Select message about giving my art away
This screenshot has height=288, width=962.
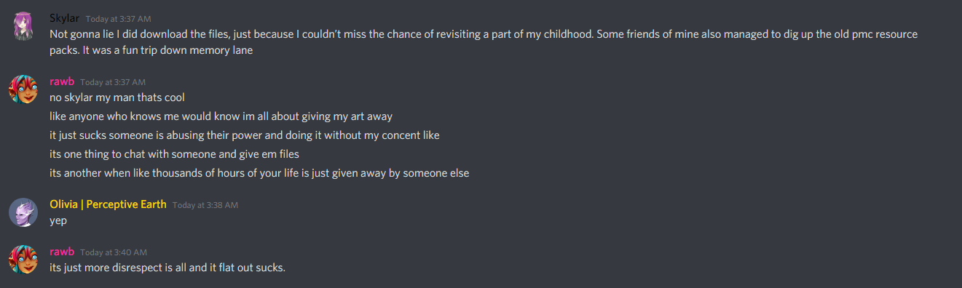pos(221,116)
